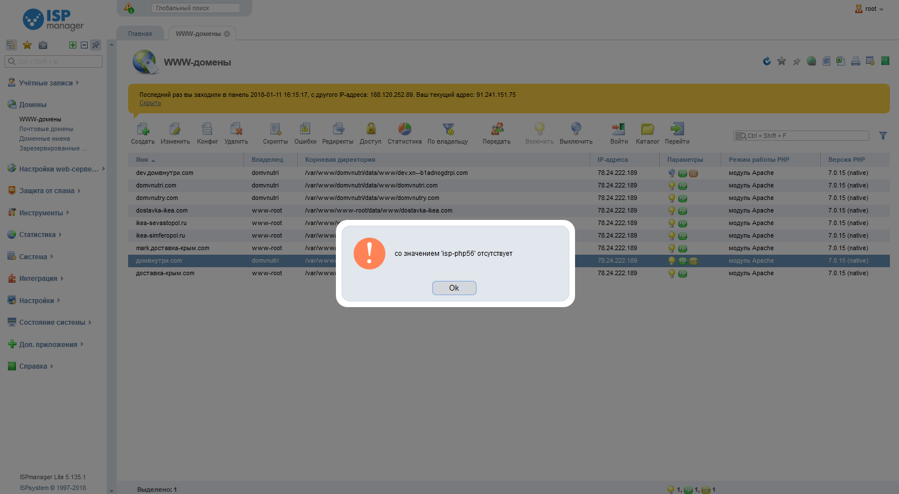Click the Изменить (edit domain) toolbar icon
The width and height of the screenshot is (899, 494).
point(175,129)
